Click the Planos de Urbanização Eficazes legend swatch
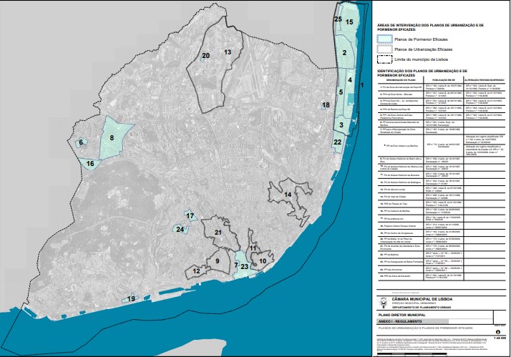511x357 pixels. [385, 49]
